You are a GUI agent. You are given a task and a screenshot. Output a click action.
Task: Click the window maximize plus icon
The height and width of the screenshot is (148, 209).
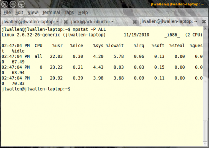(x=21, y=4)
